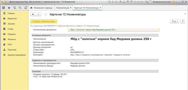Click the Администратор узла user label
Image resolution: width=188 pixels, height=90 pixels.
[162, 2]
